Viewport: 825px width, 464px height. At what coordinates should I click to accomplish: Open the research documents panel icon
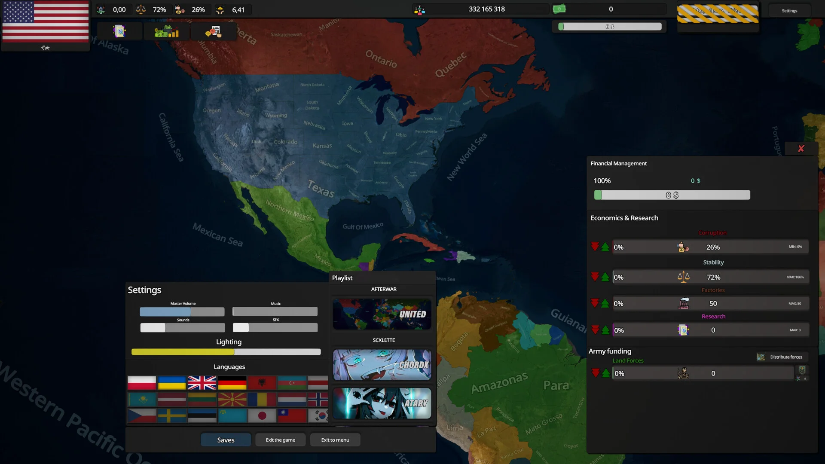[120, 31]
